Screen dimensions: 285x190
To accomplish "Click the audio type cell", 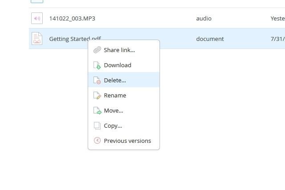I will (204, 18).
